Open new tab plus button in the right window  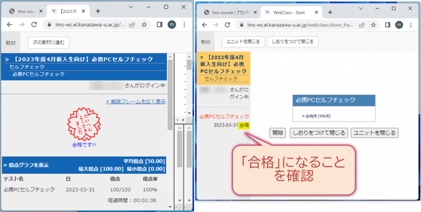click(330, 12)
